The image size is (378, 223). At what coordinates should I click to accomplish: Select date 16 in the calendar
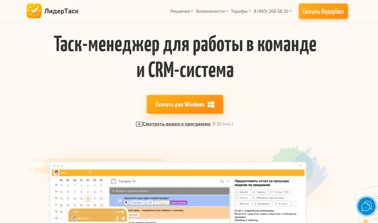click(x=88, y=199)
